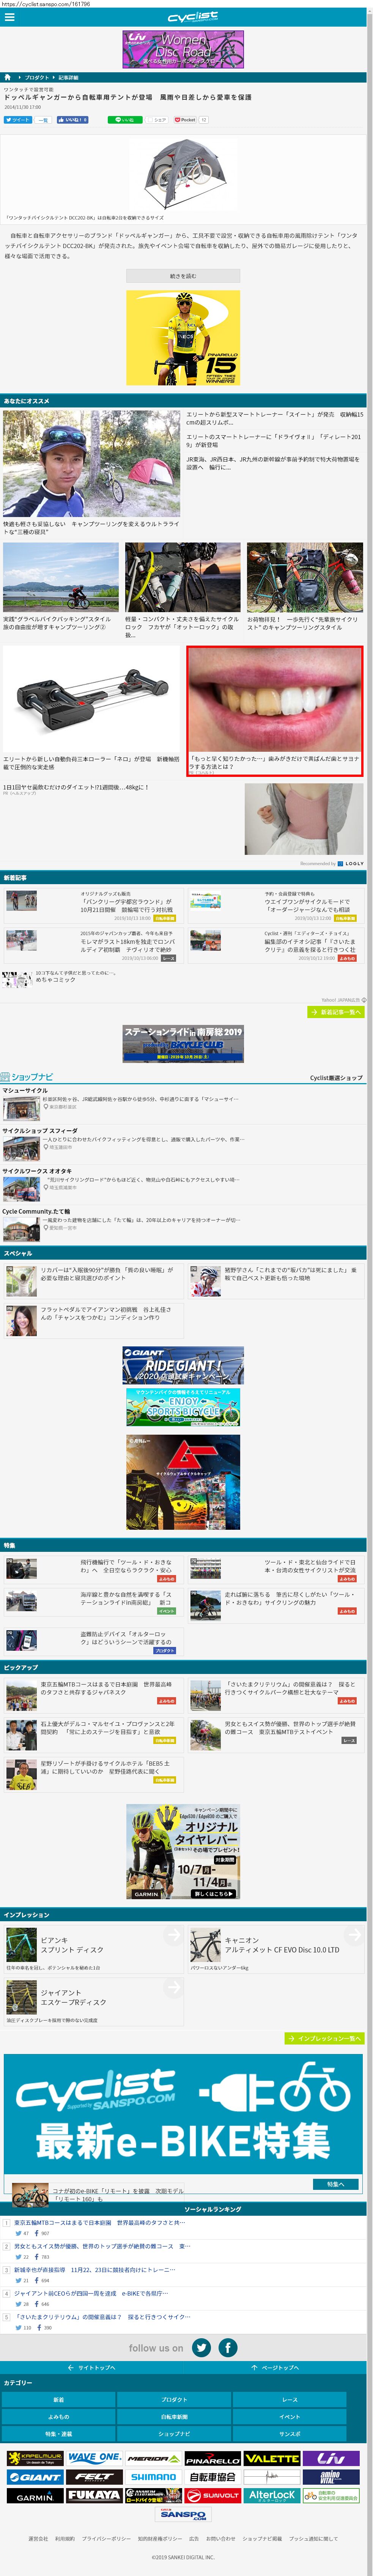Open プライバシーポリシー footer link
Viewport: 373px width, 2576px height.
[x=106, y=2539]
